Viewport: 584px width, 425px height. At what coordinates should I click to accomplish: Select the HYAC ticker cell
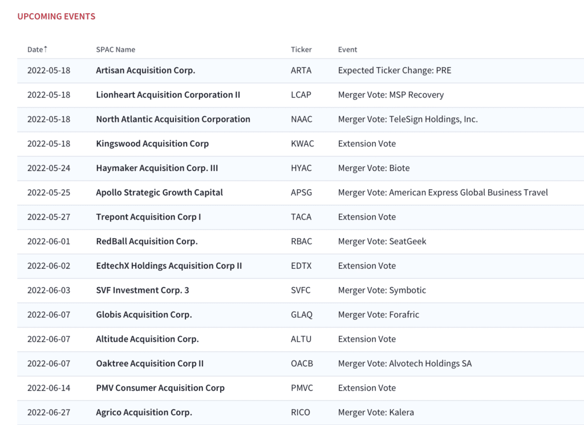[301, 168]
